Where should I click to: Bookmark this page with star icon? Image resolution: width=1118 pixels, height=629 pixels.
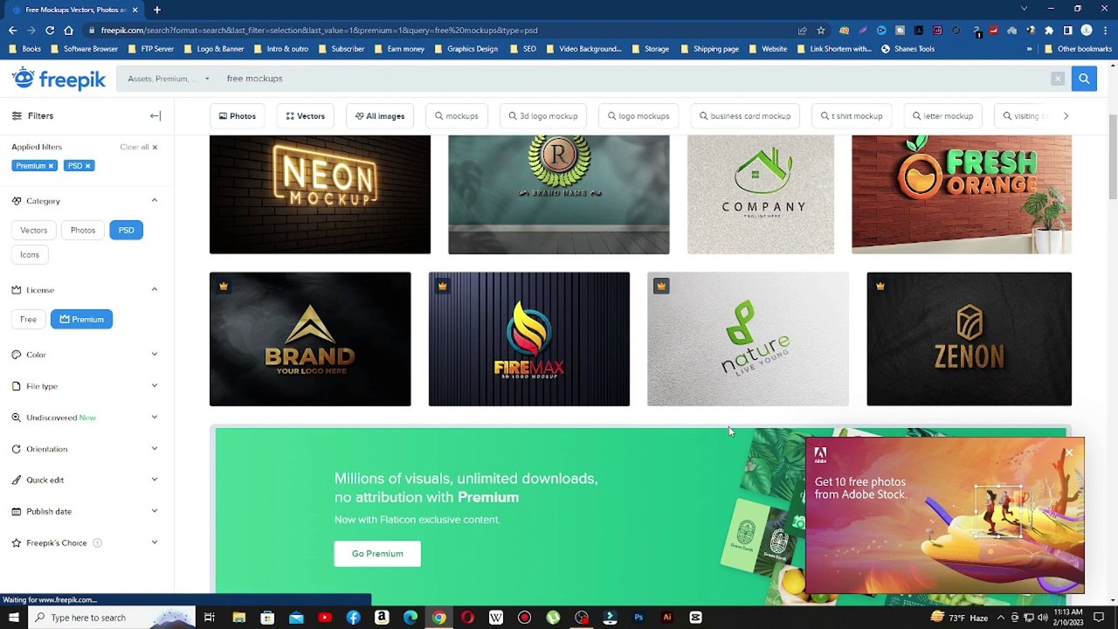(820, 30)
